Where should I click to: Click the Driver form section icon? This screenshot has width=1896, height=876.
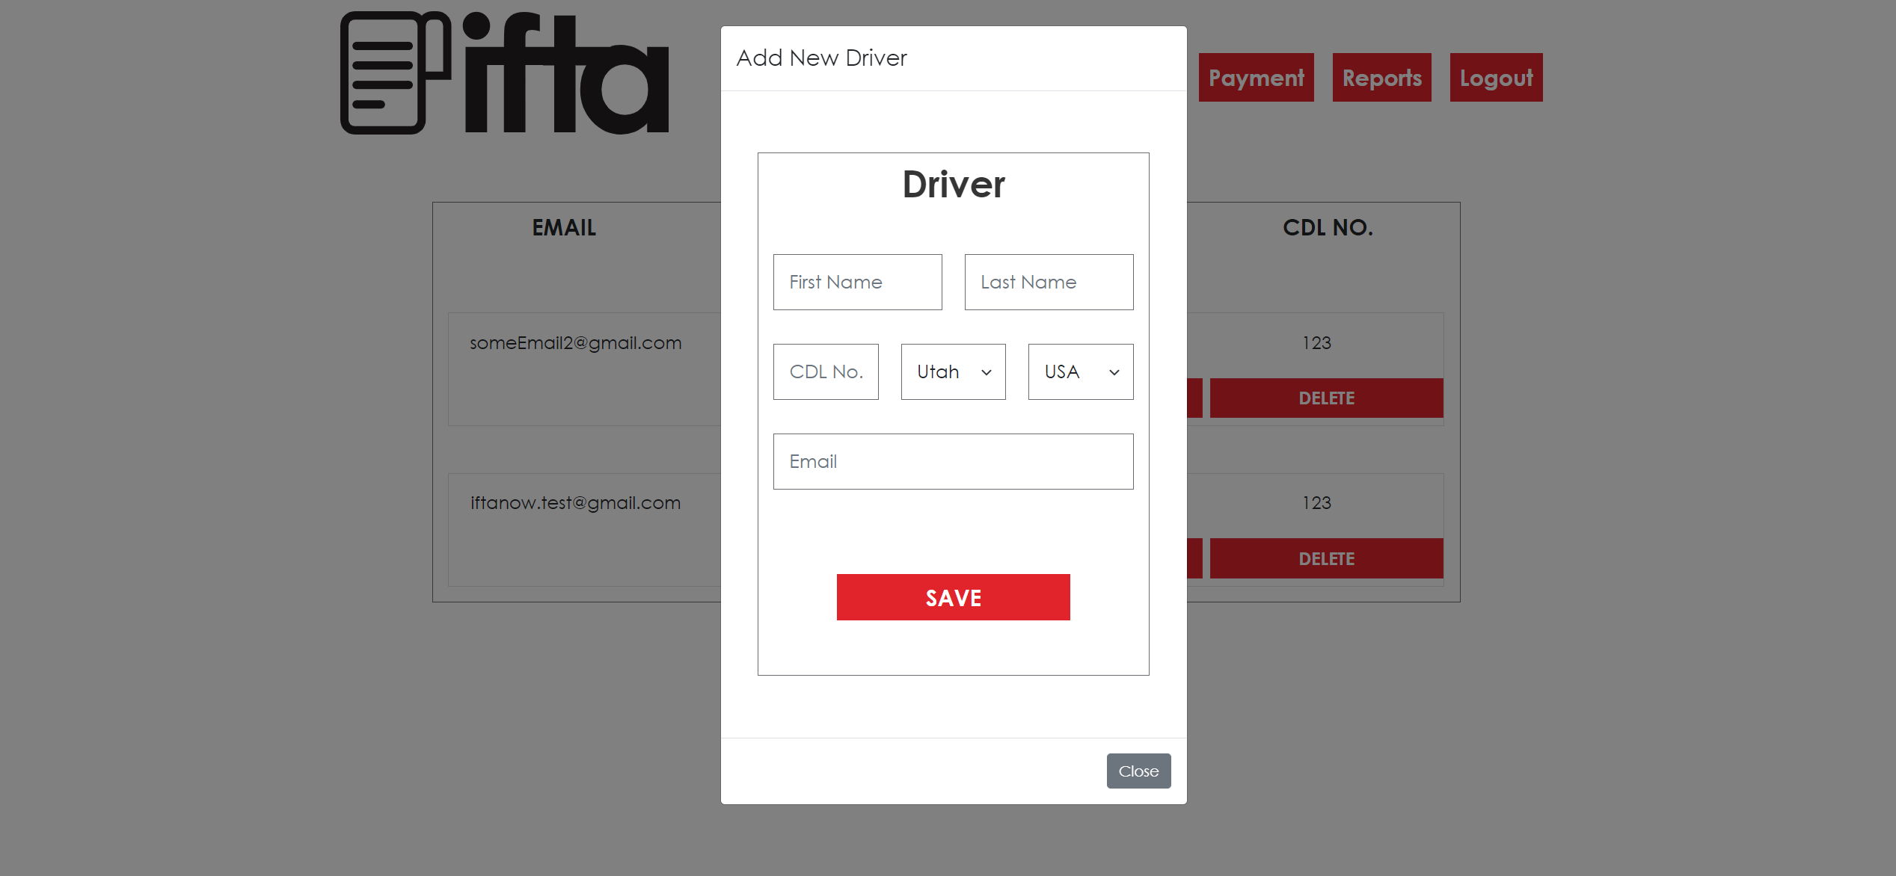[954, 184]
